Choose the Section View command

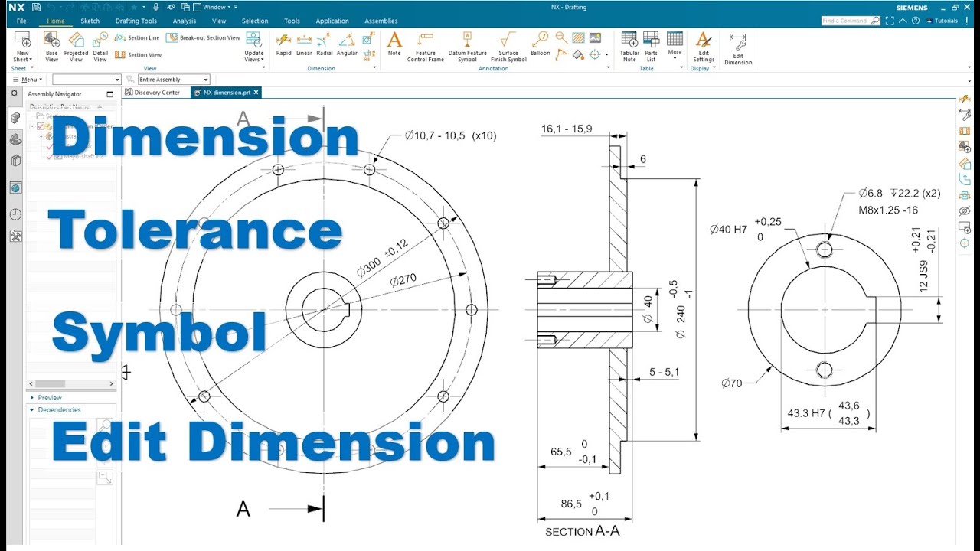click(139, 54)
